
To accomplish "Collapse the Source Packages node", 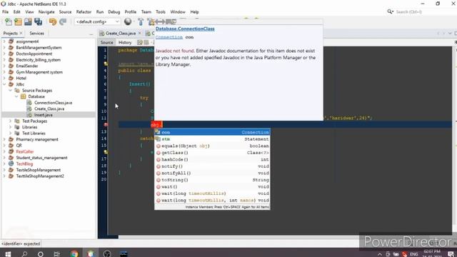I will (x=10, y=91).
